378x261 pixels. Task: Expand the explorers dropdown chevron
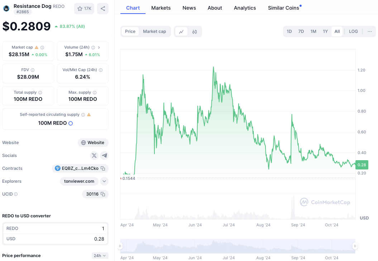pyautogui.click(x=104, y=181)
